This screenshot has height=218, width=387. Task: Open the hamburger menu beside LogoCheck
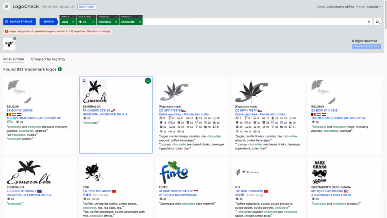pos(6,6)
